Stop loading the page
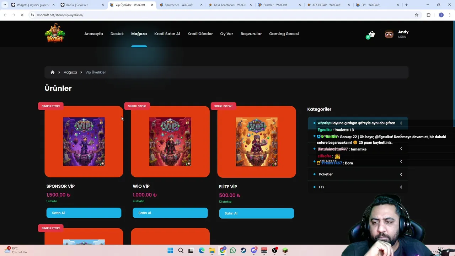The width and height of the screenshot is (455, 256). (x=22, y=15)
